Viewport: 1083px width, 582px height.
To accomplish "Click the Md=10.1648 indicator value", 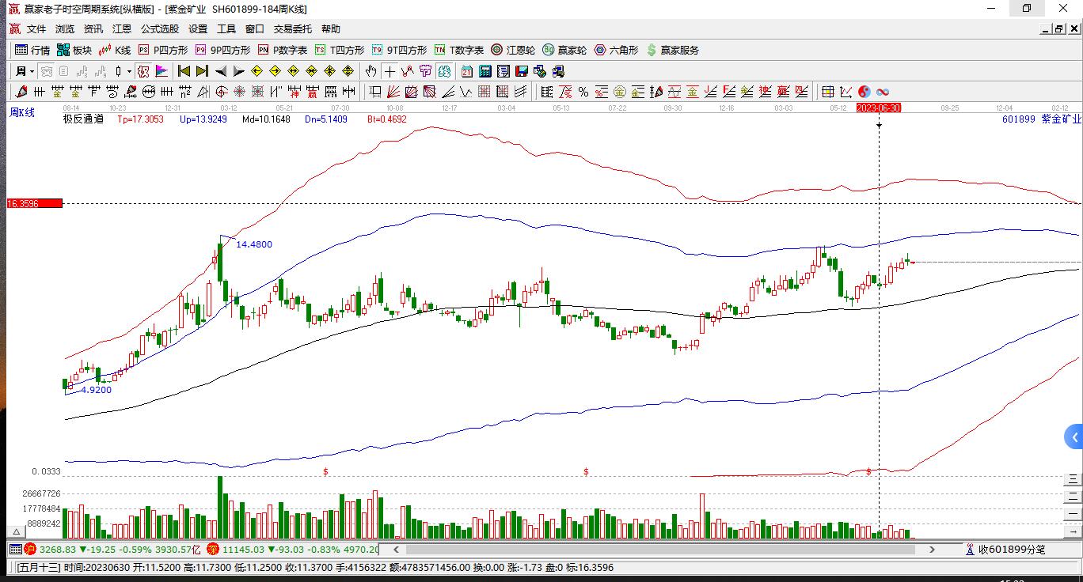I will point(266,119).
